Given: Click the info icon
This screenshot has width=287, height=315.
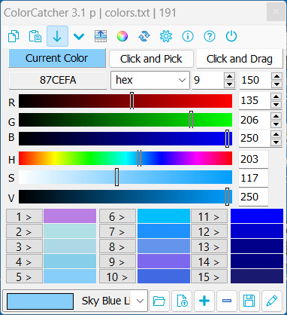Looking at the screenshot, I should (x=188, y=36).
